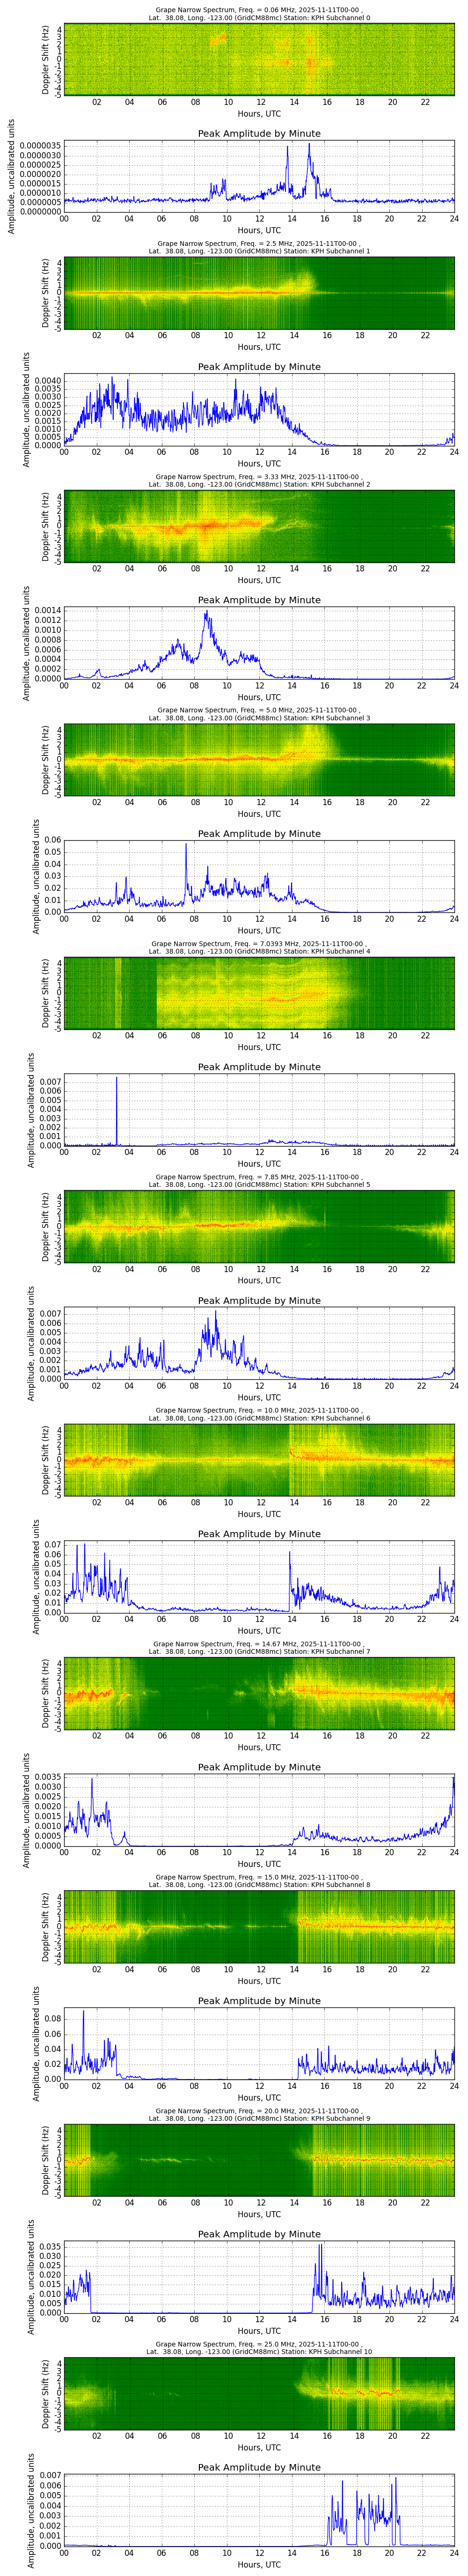This screenshot has width=468, height=2576.
Task: Select the 25.0 MHz Doppler spectrogram image
Action: click(x=259, y=2394)
